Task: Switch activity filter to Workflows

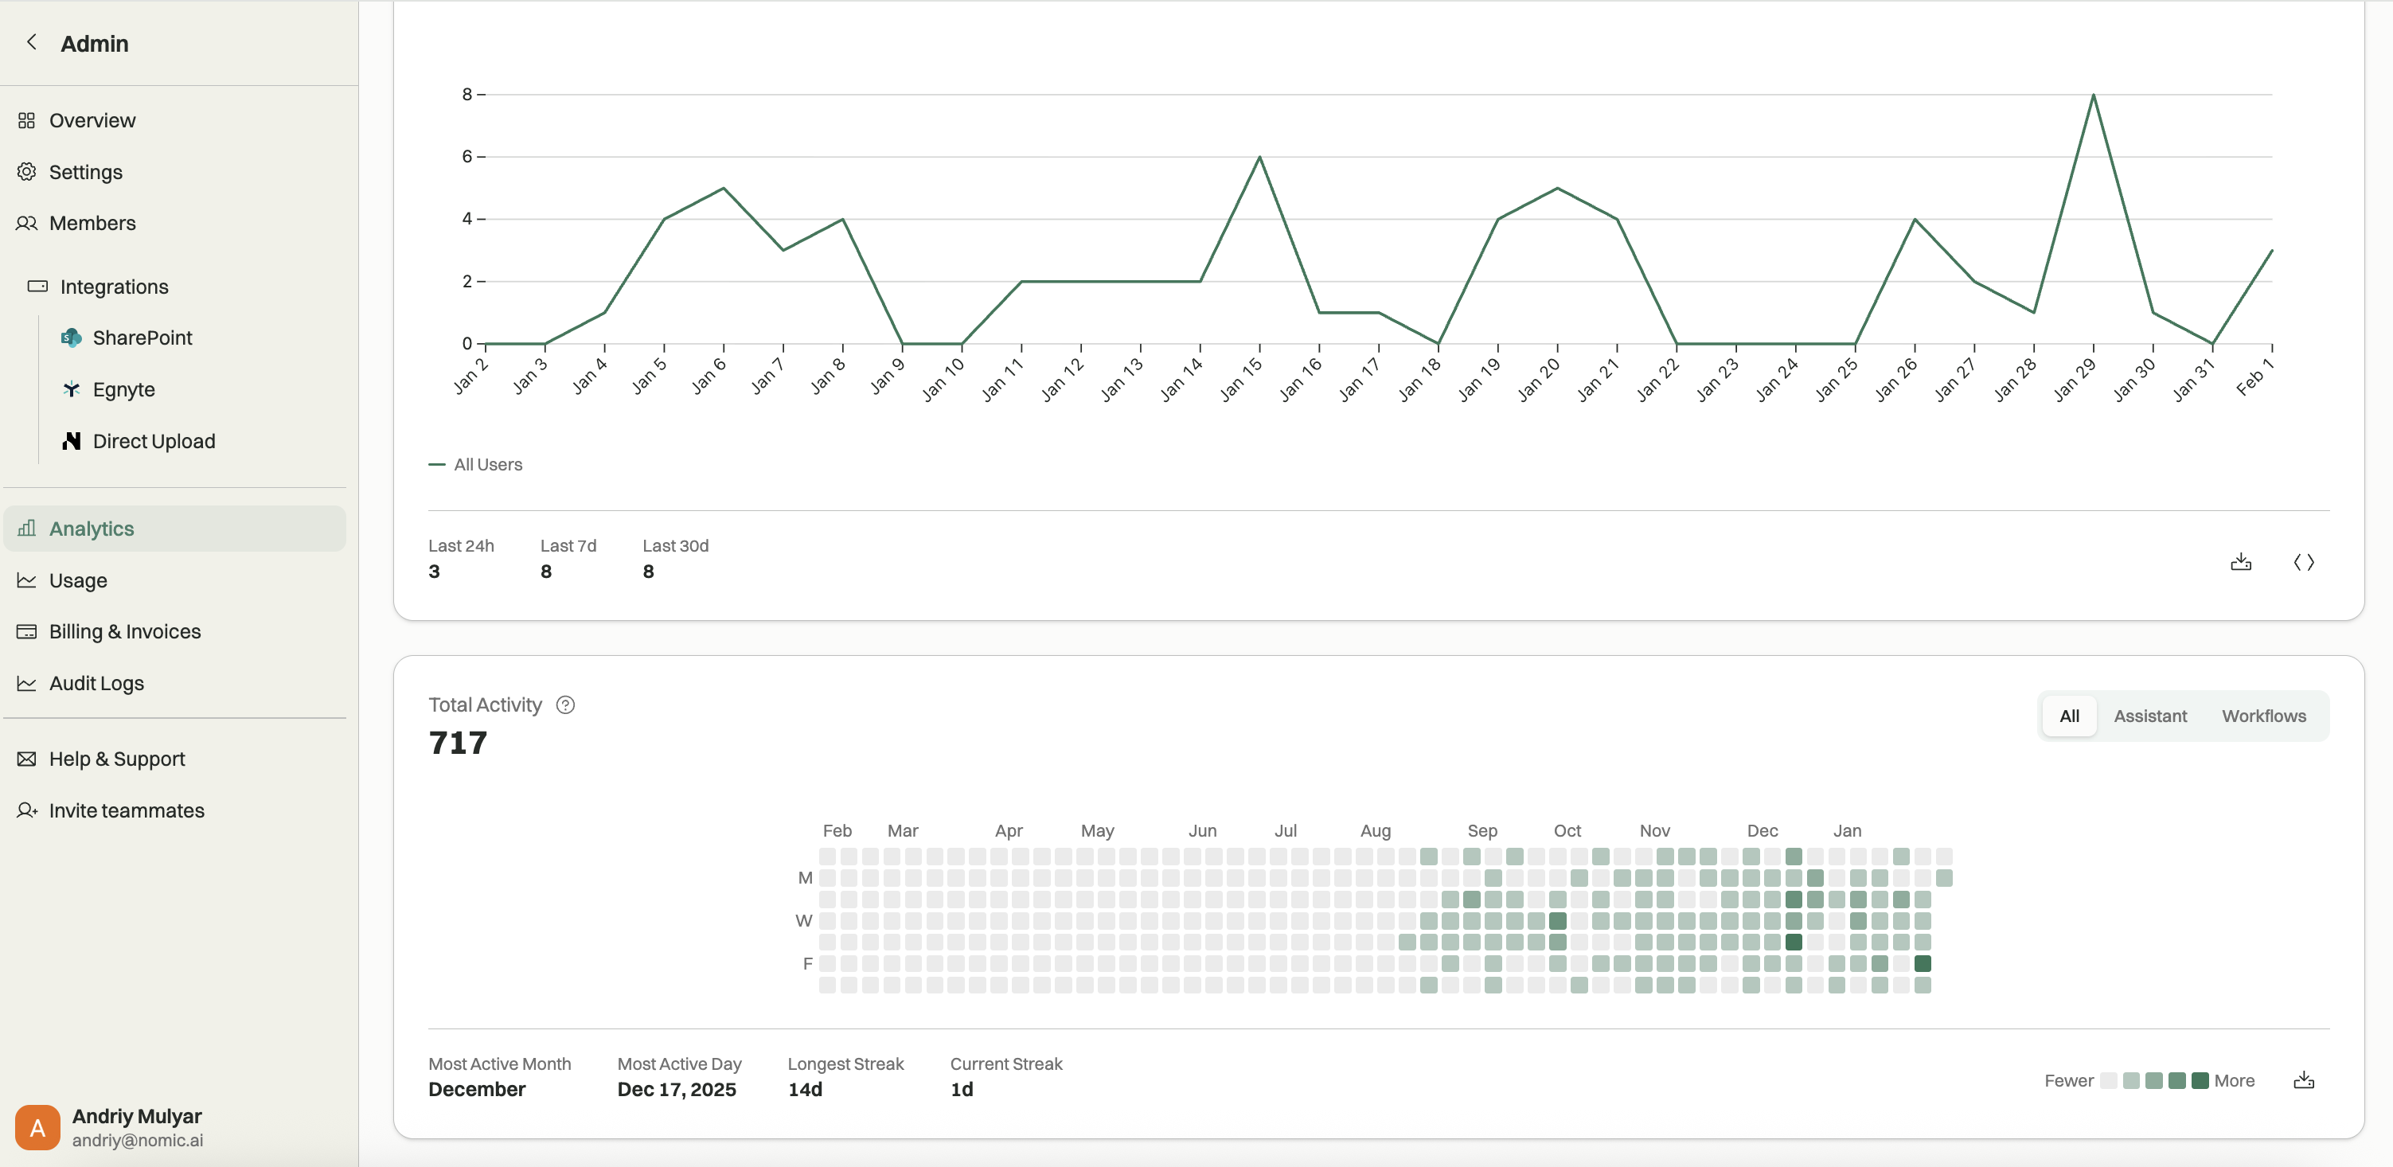Action: (x=2263, y=716)
